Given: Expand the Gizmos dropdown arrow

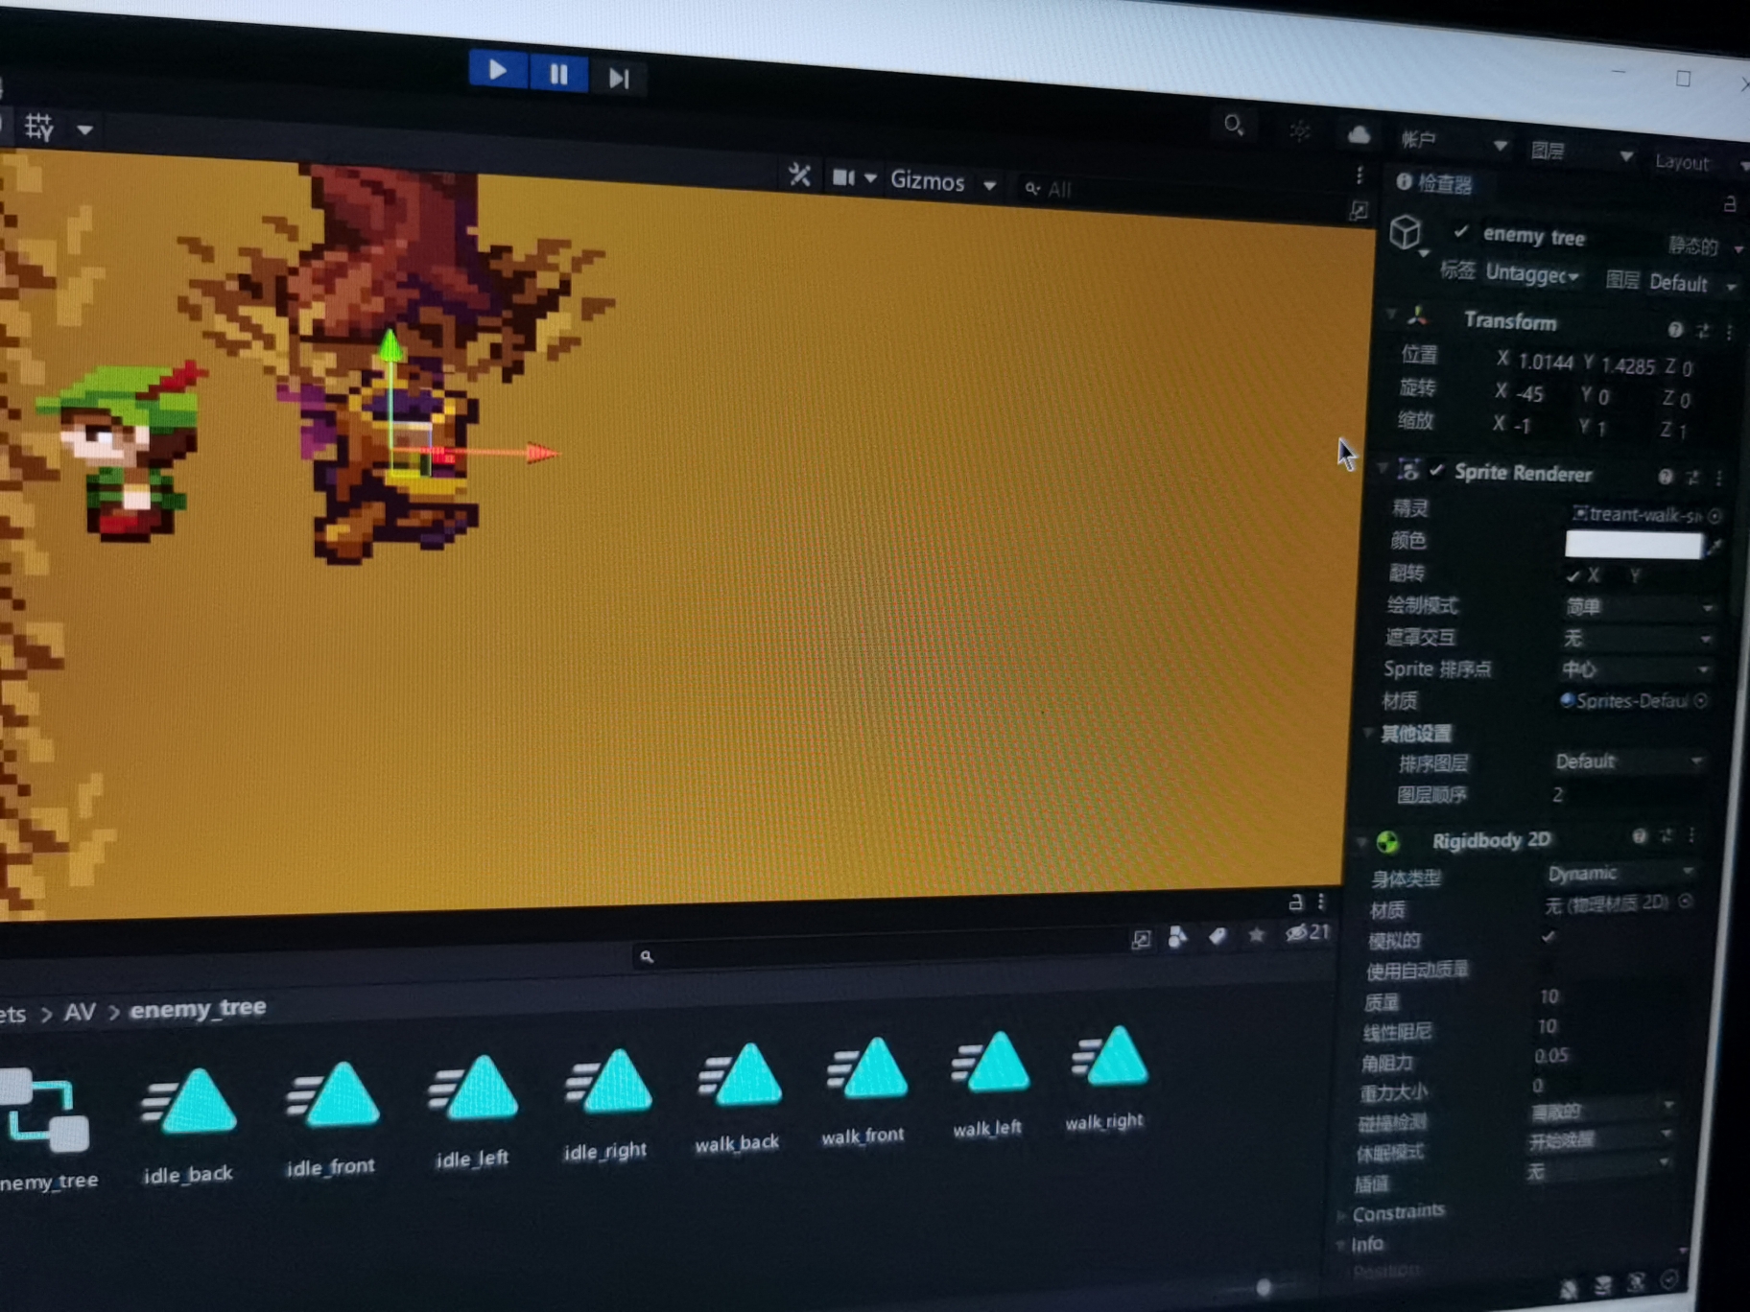Looking at the screenshot, I should tap(989, 185).
